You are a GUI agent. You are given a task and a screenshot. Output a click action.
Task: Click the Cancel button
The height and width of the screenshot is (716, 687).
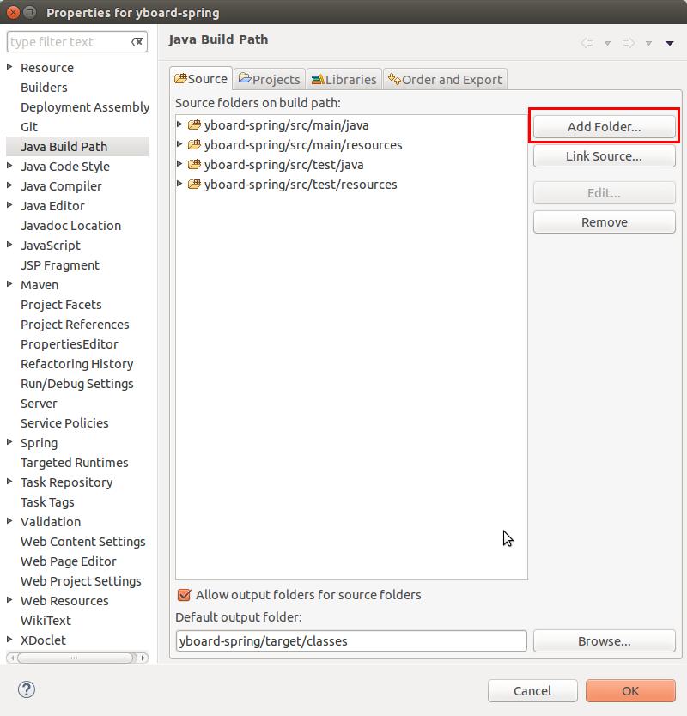532,691
